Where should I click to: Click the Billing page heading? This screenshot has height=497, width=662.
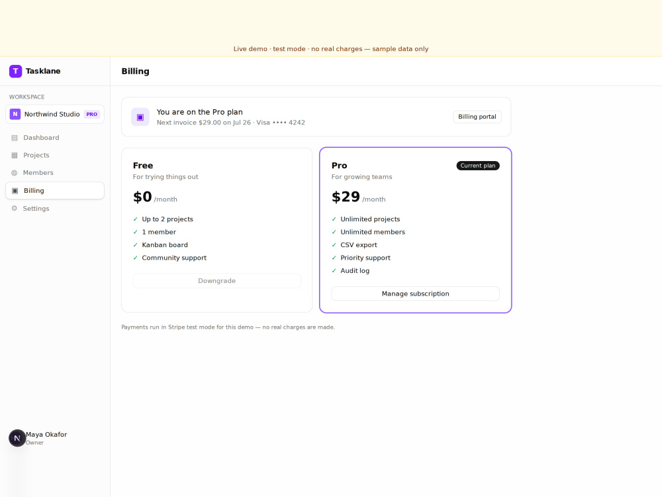coord(136,71)
